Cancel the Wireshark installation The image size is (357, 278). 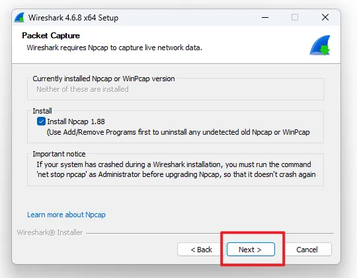pyautogui.click(x=307, y=250)
